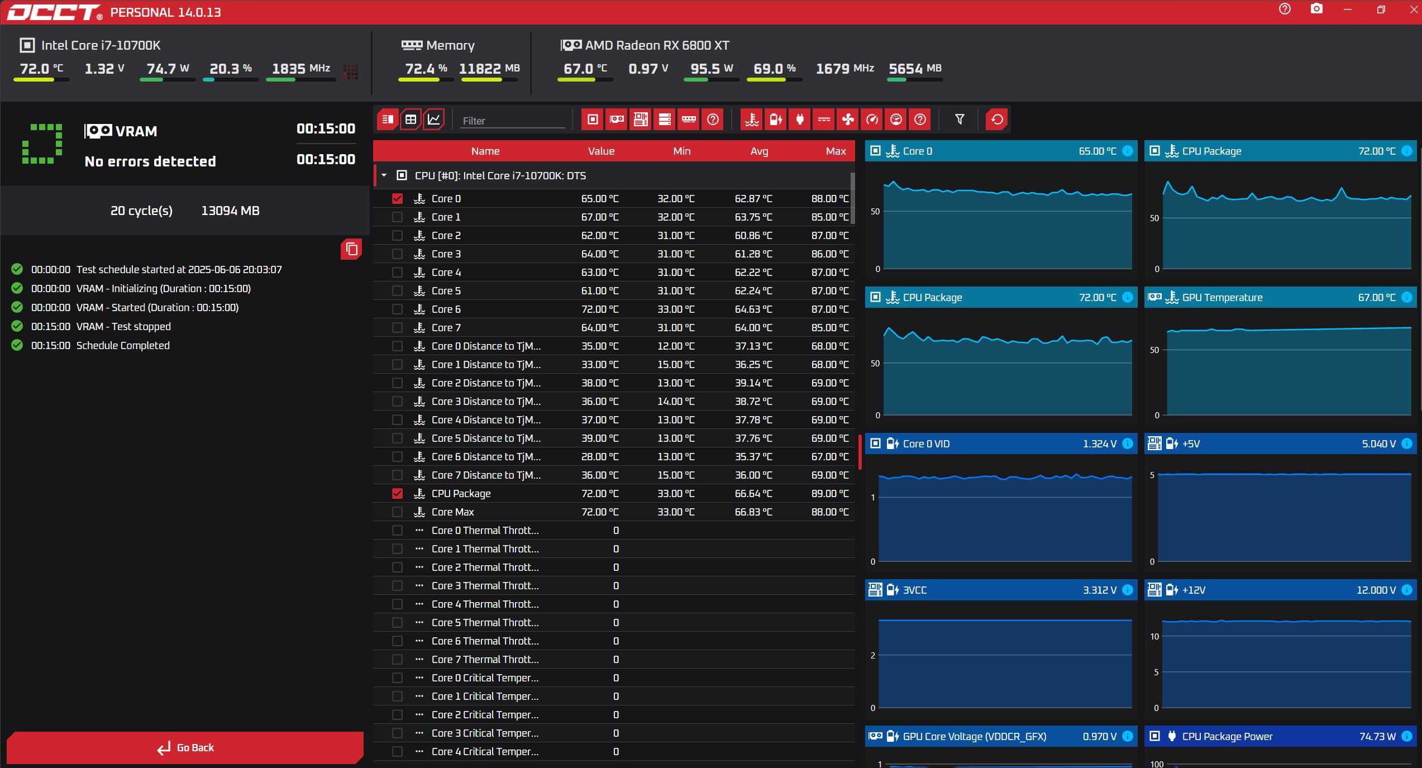
Task: Toggle the storage sensor filter
Action: click(665, 120)
